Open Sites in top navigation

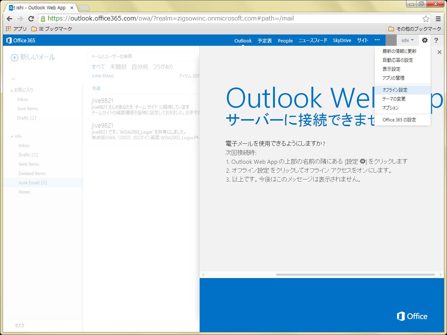coord(362,41)
